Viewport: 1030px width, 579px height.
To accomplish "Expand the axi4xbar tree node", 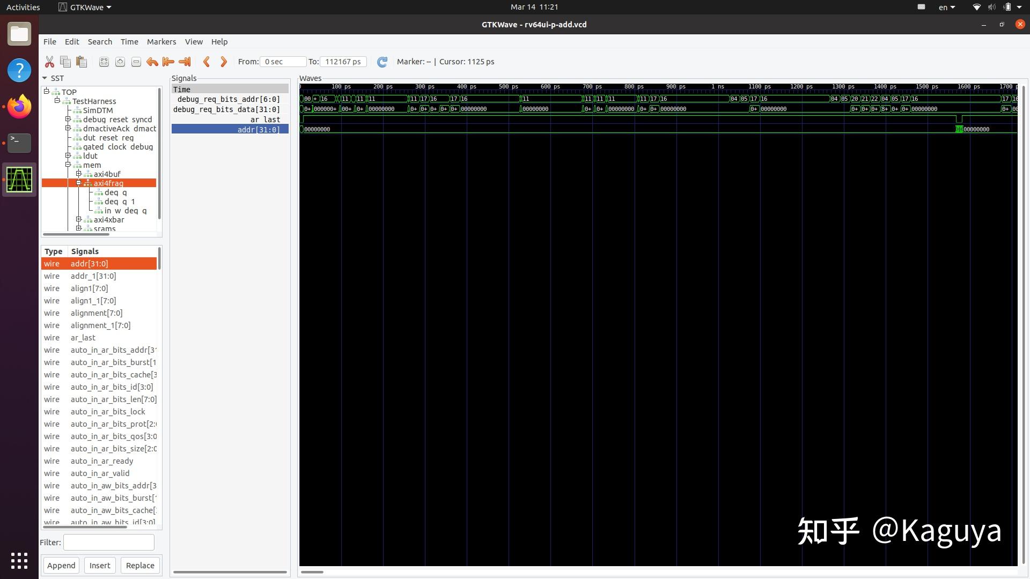I will [79, 219].
